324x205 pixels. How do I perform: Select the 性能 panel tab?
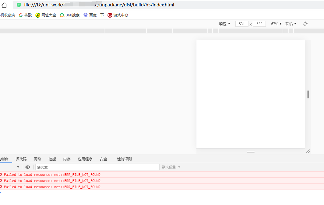point(52,159)
